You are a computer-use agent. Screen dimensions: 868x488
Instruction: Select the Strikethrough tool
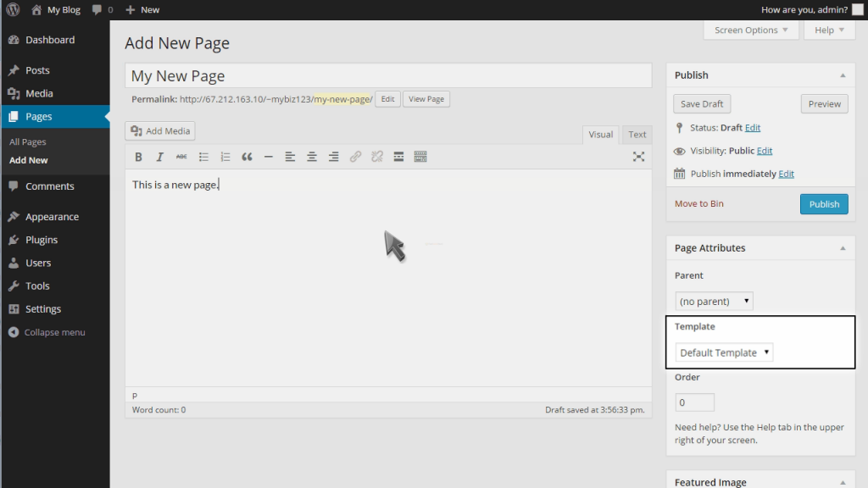[x=181, y=156]
